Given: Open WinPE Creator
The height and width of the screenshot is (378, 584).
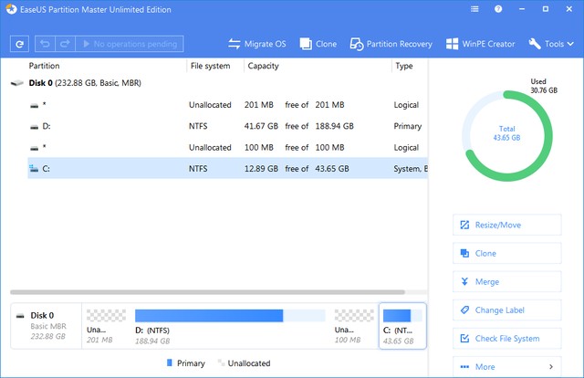Looking at the screenshot, I should 480,44.
